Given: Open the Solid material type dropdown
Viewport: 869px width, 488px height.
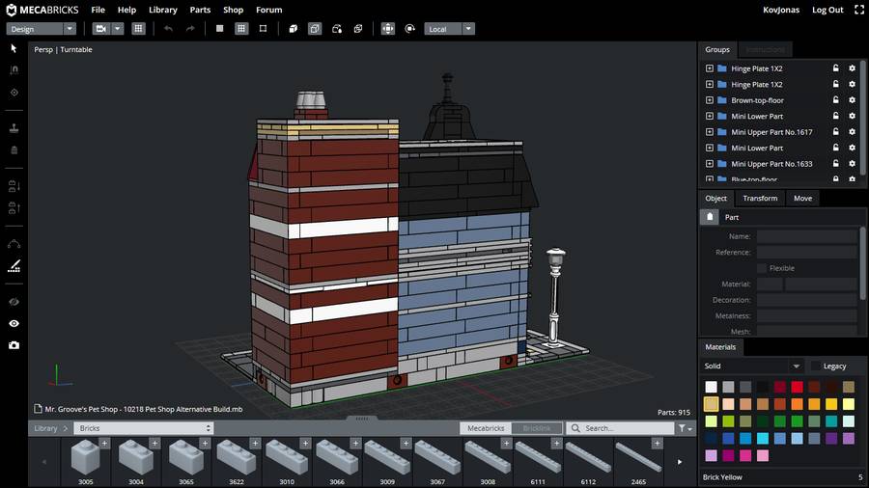Looking at the screenshot, I should point(752,366).
